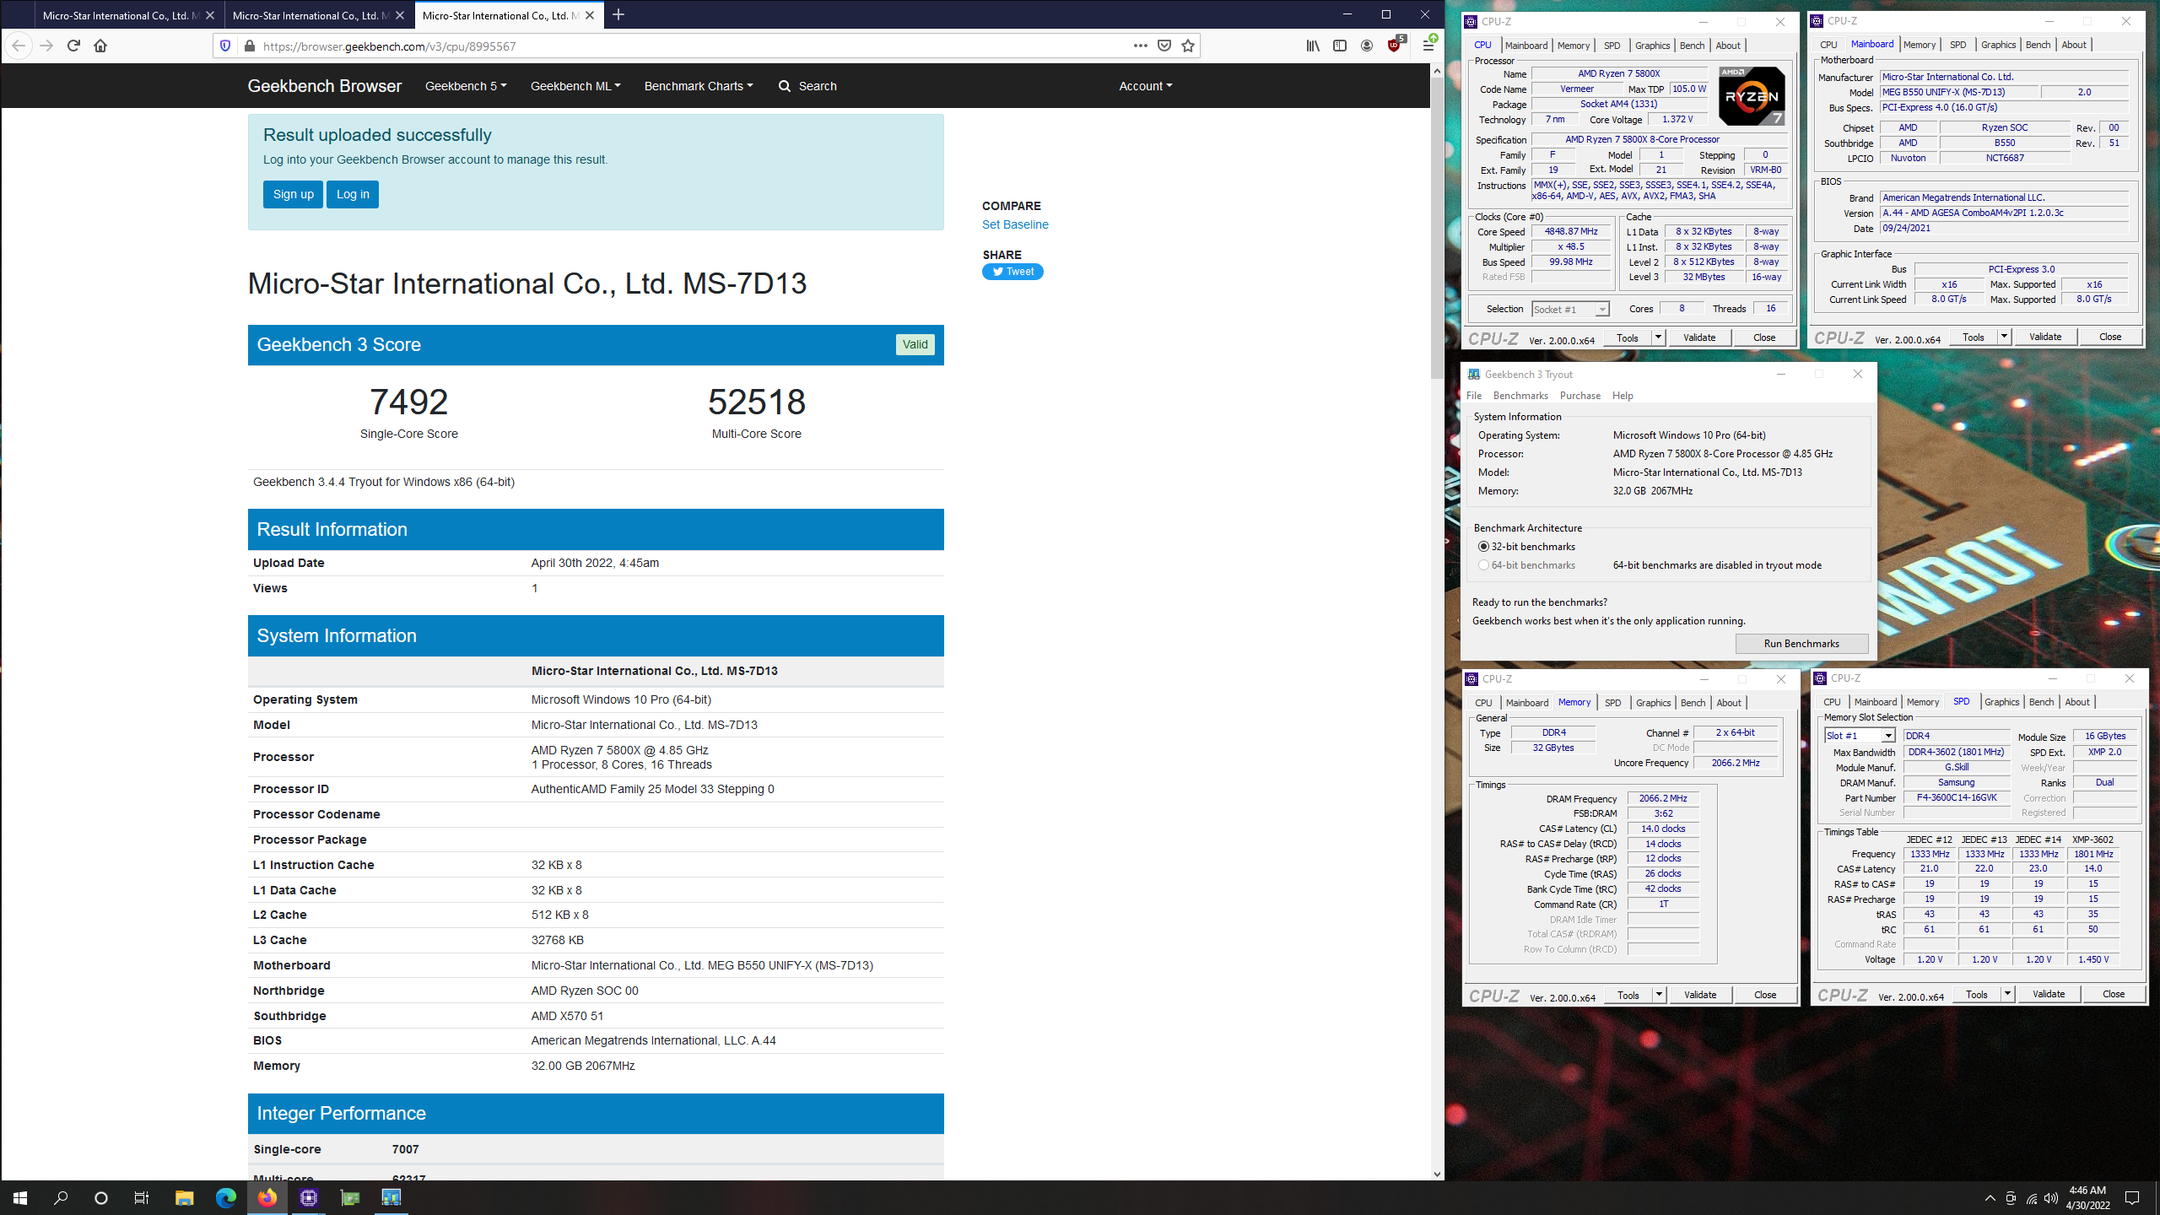Open the Benchmarks menu in Geekbench 3
Viewport: 2160px width, 1215px height.
click(x=1520, y=396)
